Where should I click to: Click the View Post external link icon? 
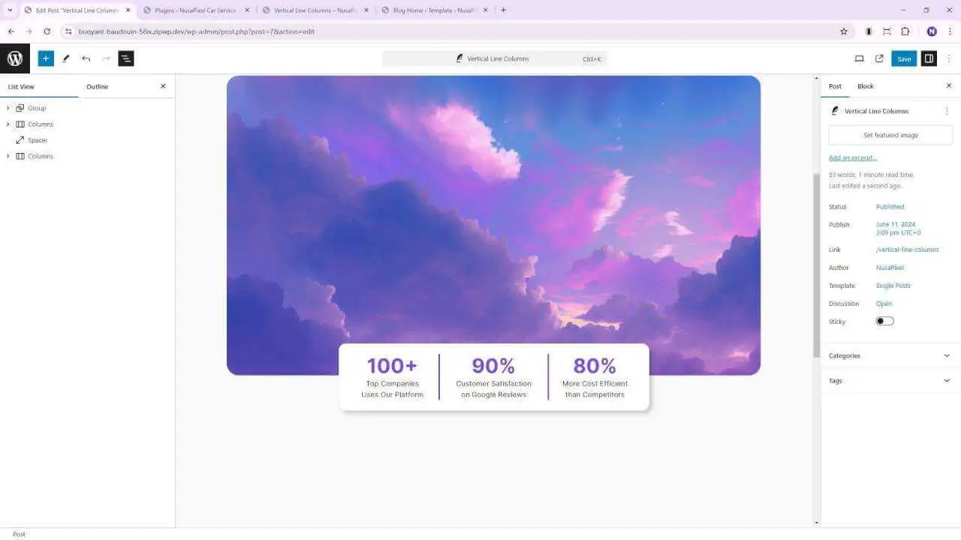click(x=879, y=58)
